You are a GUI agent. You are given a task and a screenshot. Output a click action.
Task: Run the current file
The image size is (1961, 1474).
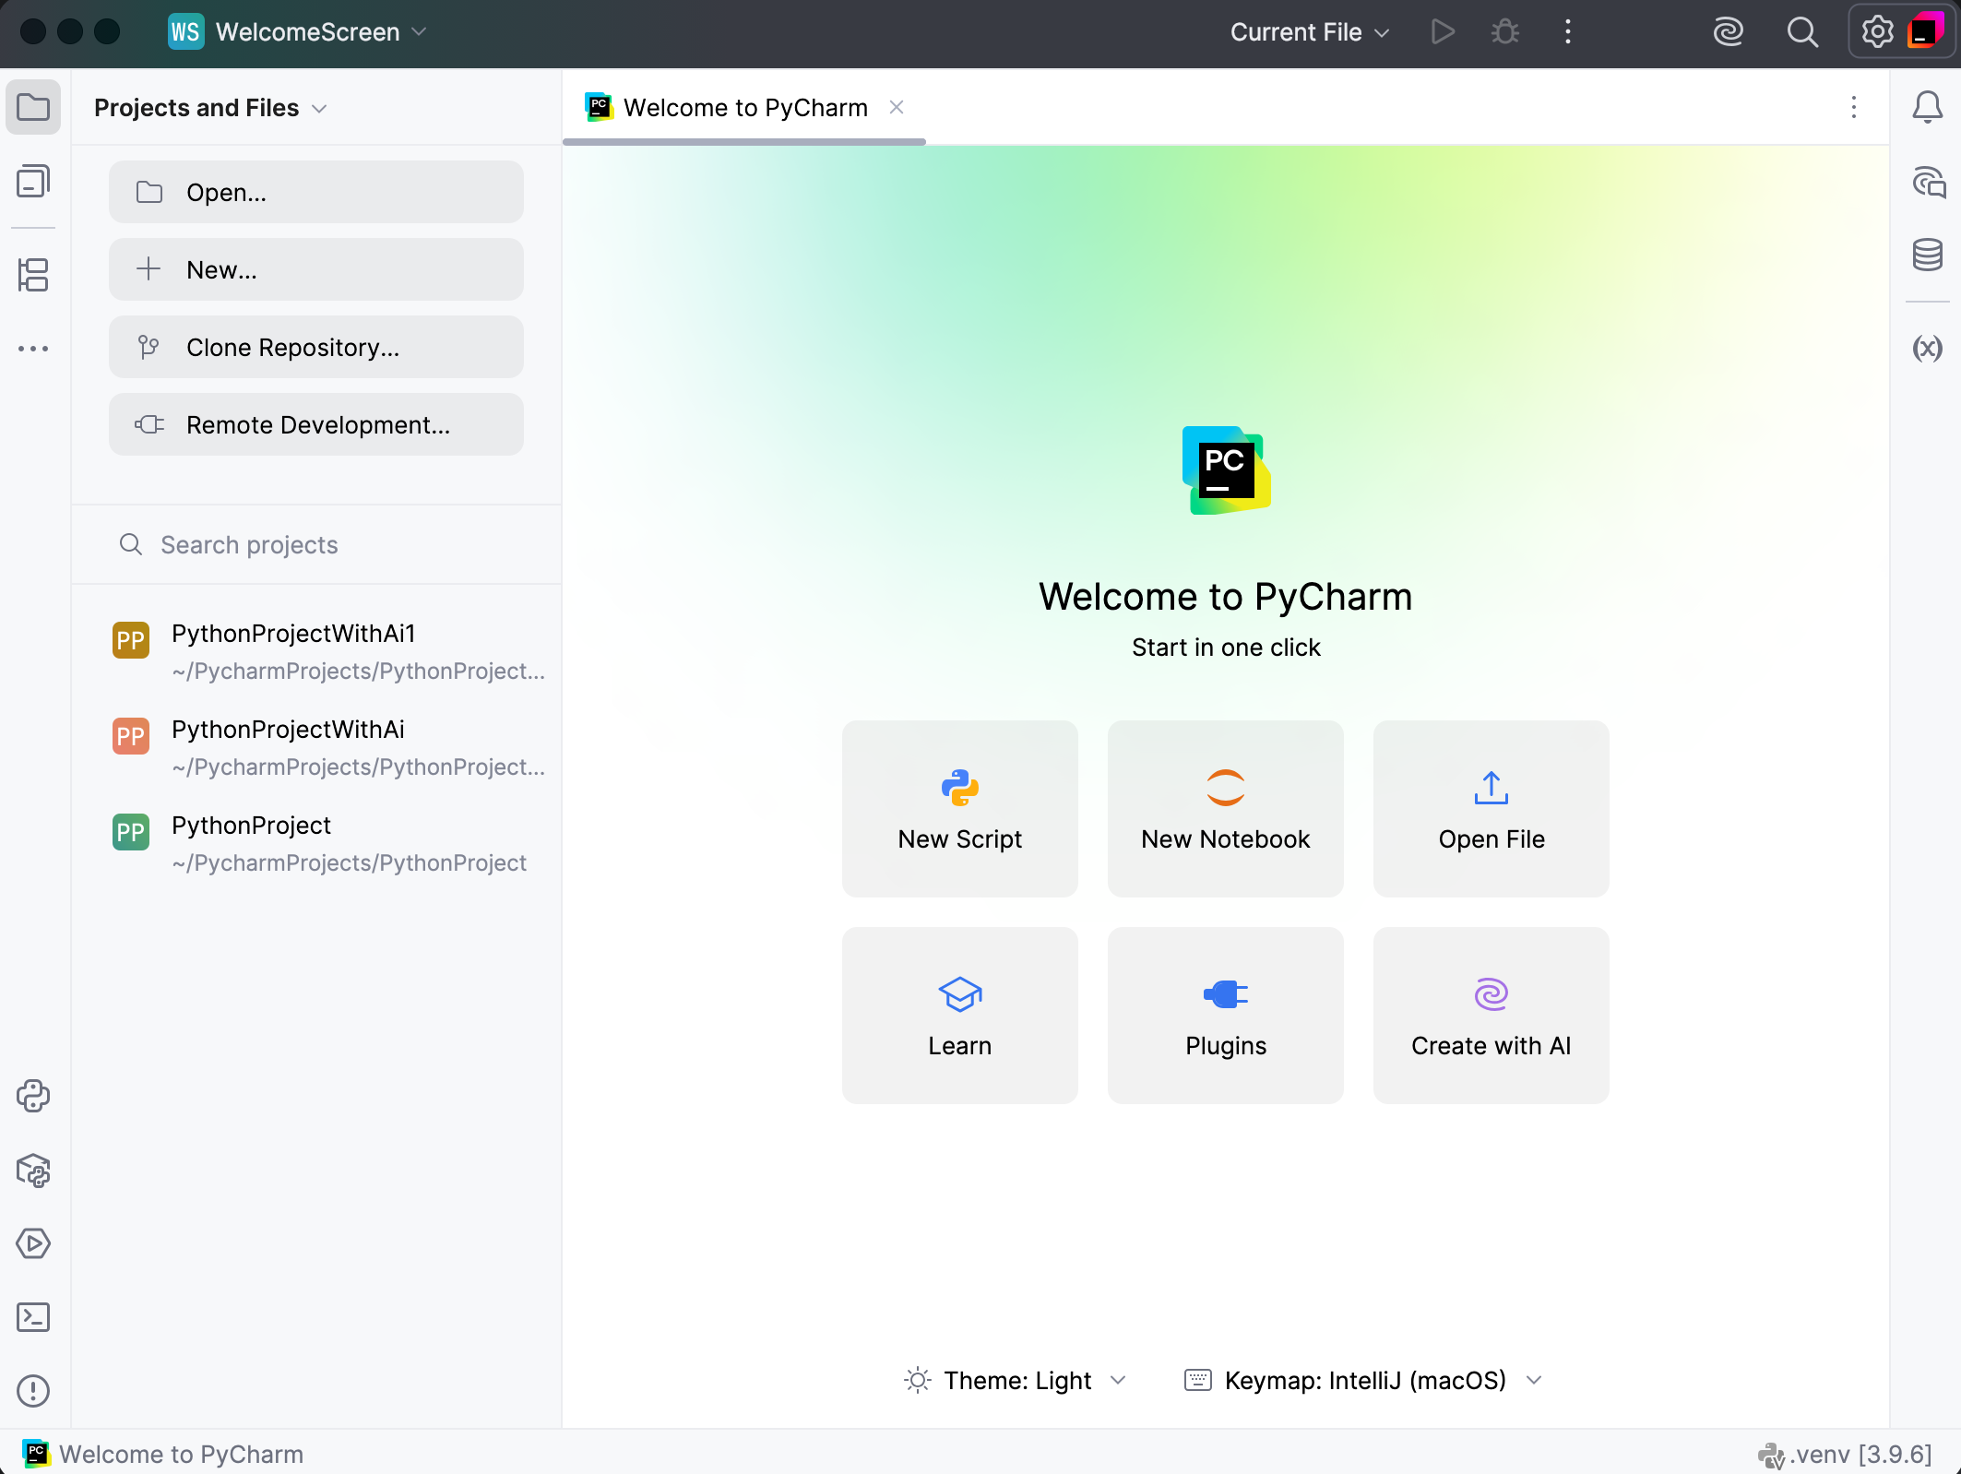pos(1443,32)
